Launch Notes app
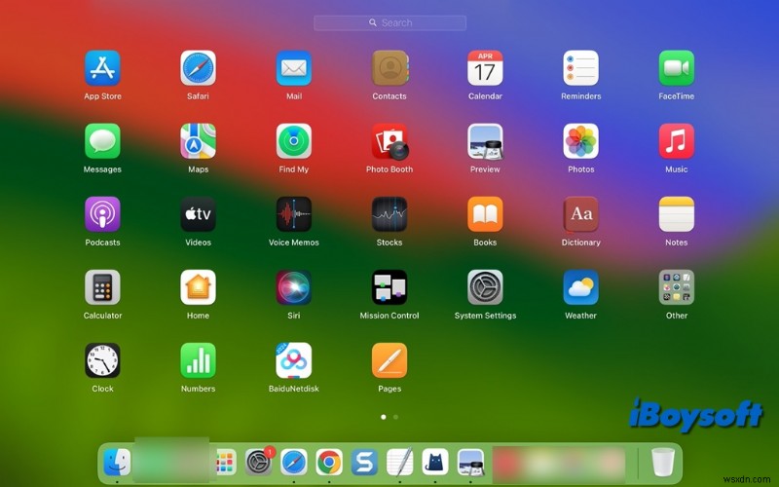The width and height of the screenshot is (779, 487). (x=676, y=214)
